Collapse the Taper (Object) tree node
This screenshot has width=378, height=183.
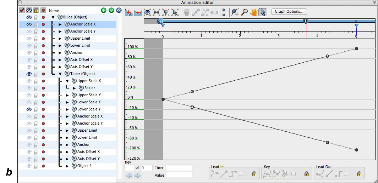pyautogui.click(x=60, y=74)
